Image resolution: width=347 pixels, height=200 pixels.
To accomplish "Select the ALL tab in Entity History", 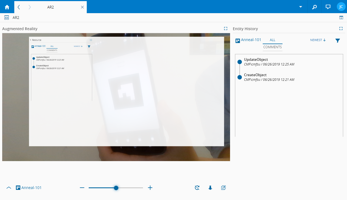I will 272,40.
